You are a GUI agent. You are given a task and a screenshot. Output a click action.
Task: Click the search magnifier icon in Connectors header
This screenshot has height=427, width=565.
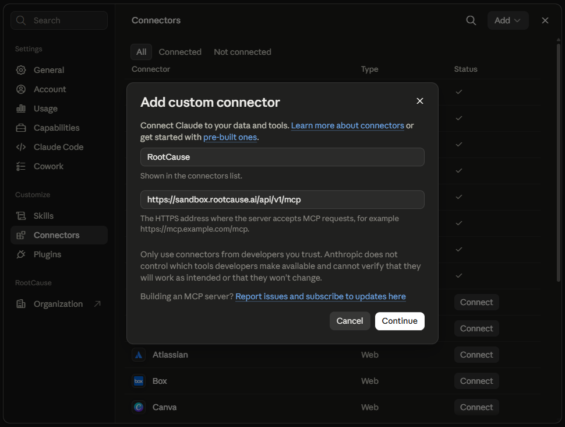(471, 20)
